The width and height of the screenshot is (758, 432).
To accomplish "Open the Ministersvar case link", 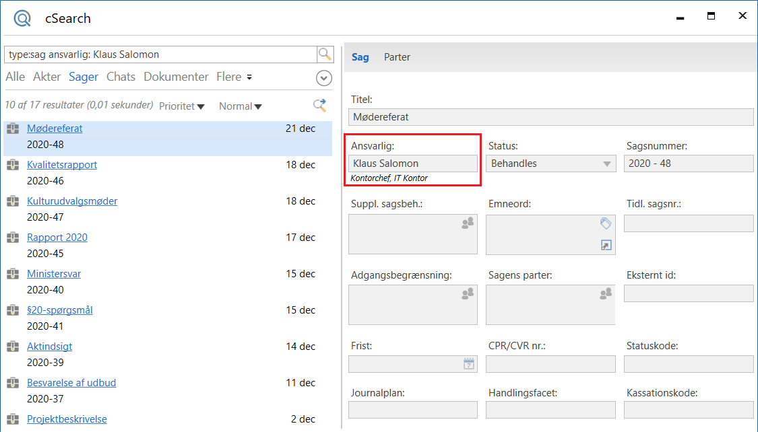I will point(54,274).
